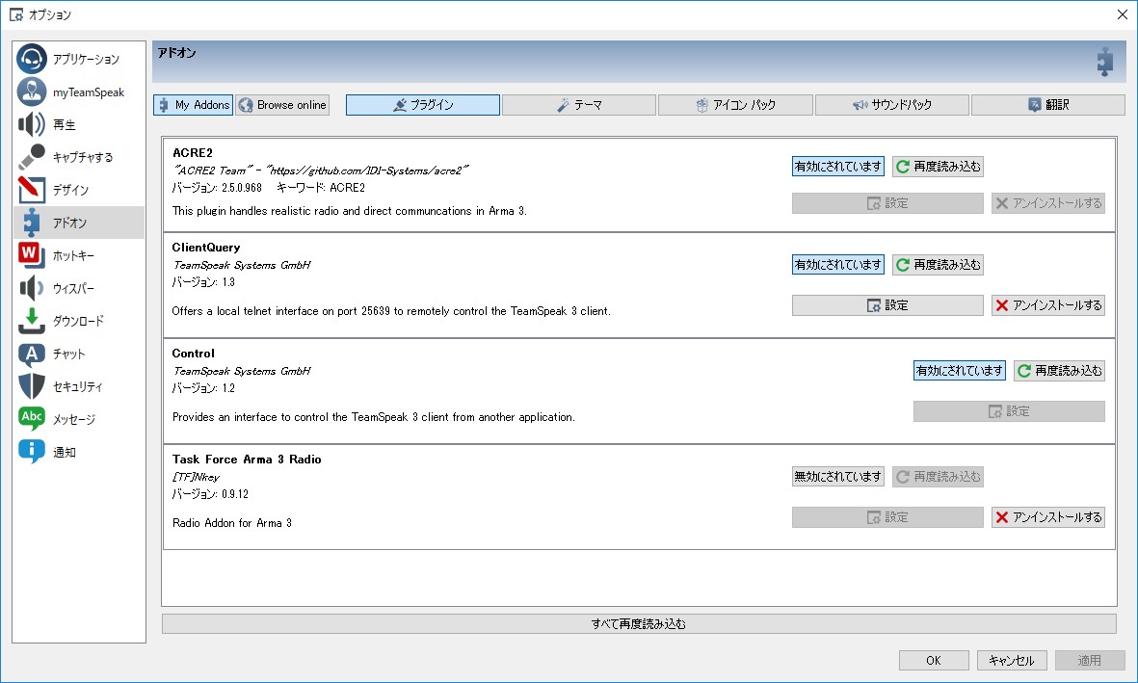This screenshot has width=1138, height=683.
Task: Select the 翻訳 tab
Action: [1048, 105]
